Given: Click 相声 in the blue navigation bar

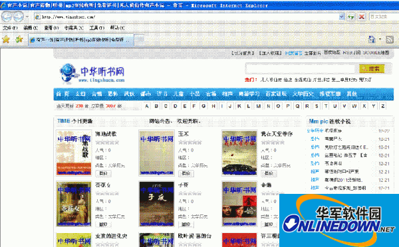Looking at the screenshot, I should (x=227, y=94).
